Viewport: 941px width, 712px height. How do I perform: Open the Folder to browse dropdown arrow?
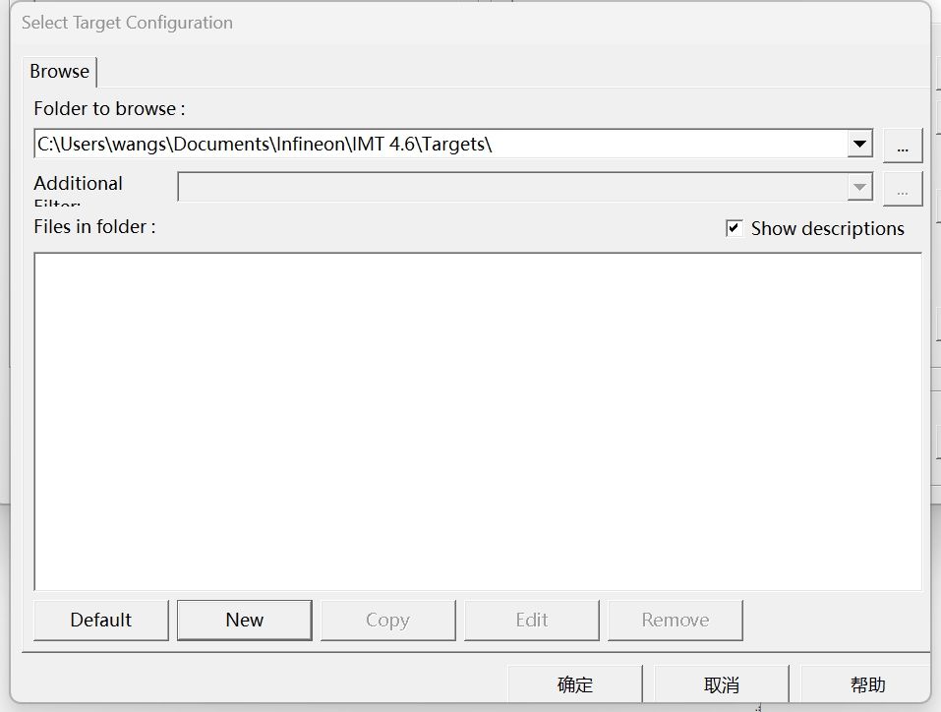[x=860, y=144]
